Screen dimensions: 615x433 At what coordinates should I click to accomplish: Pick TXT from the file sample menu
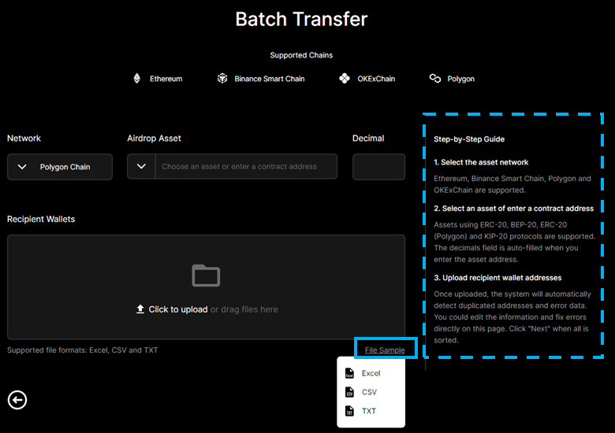[369, 411]
